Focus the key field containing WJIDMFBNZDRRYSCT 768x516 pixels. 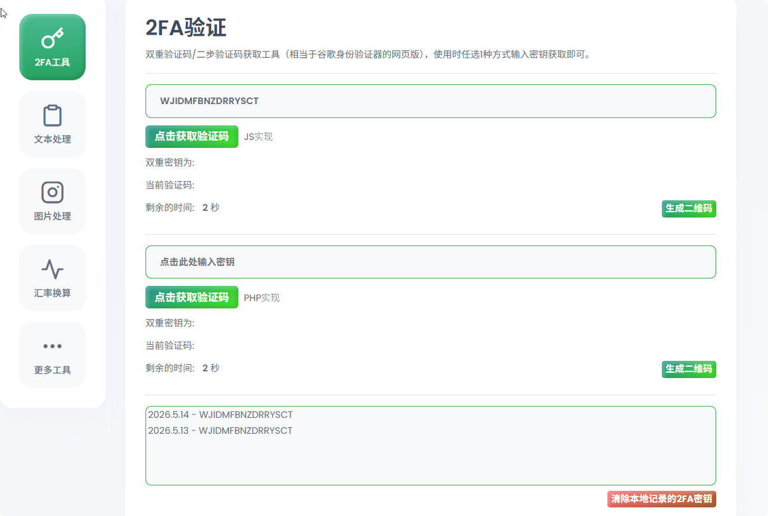click(x=431, y=101)
